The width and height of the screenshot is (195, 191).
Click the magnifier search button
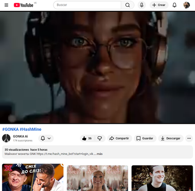tap(128, 5)
